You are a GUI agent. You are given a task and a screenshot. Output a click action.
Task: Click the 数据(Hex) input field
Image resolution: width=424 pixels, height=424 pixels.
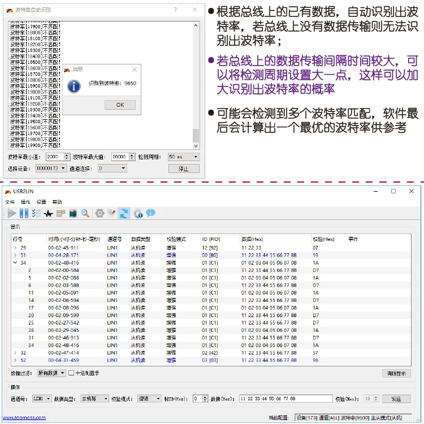pos(286,399)
